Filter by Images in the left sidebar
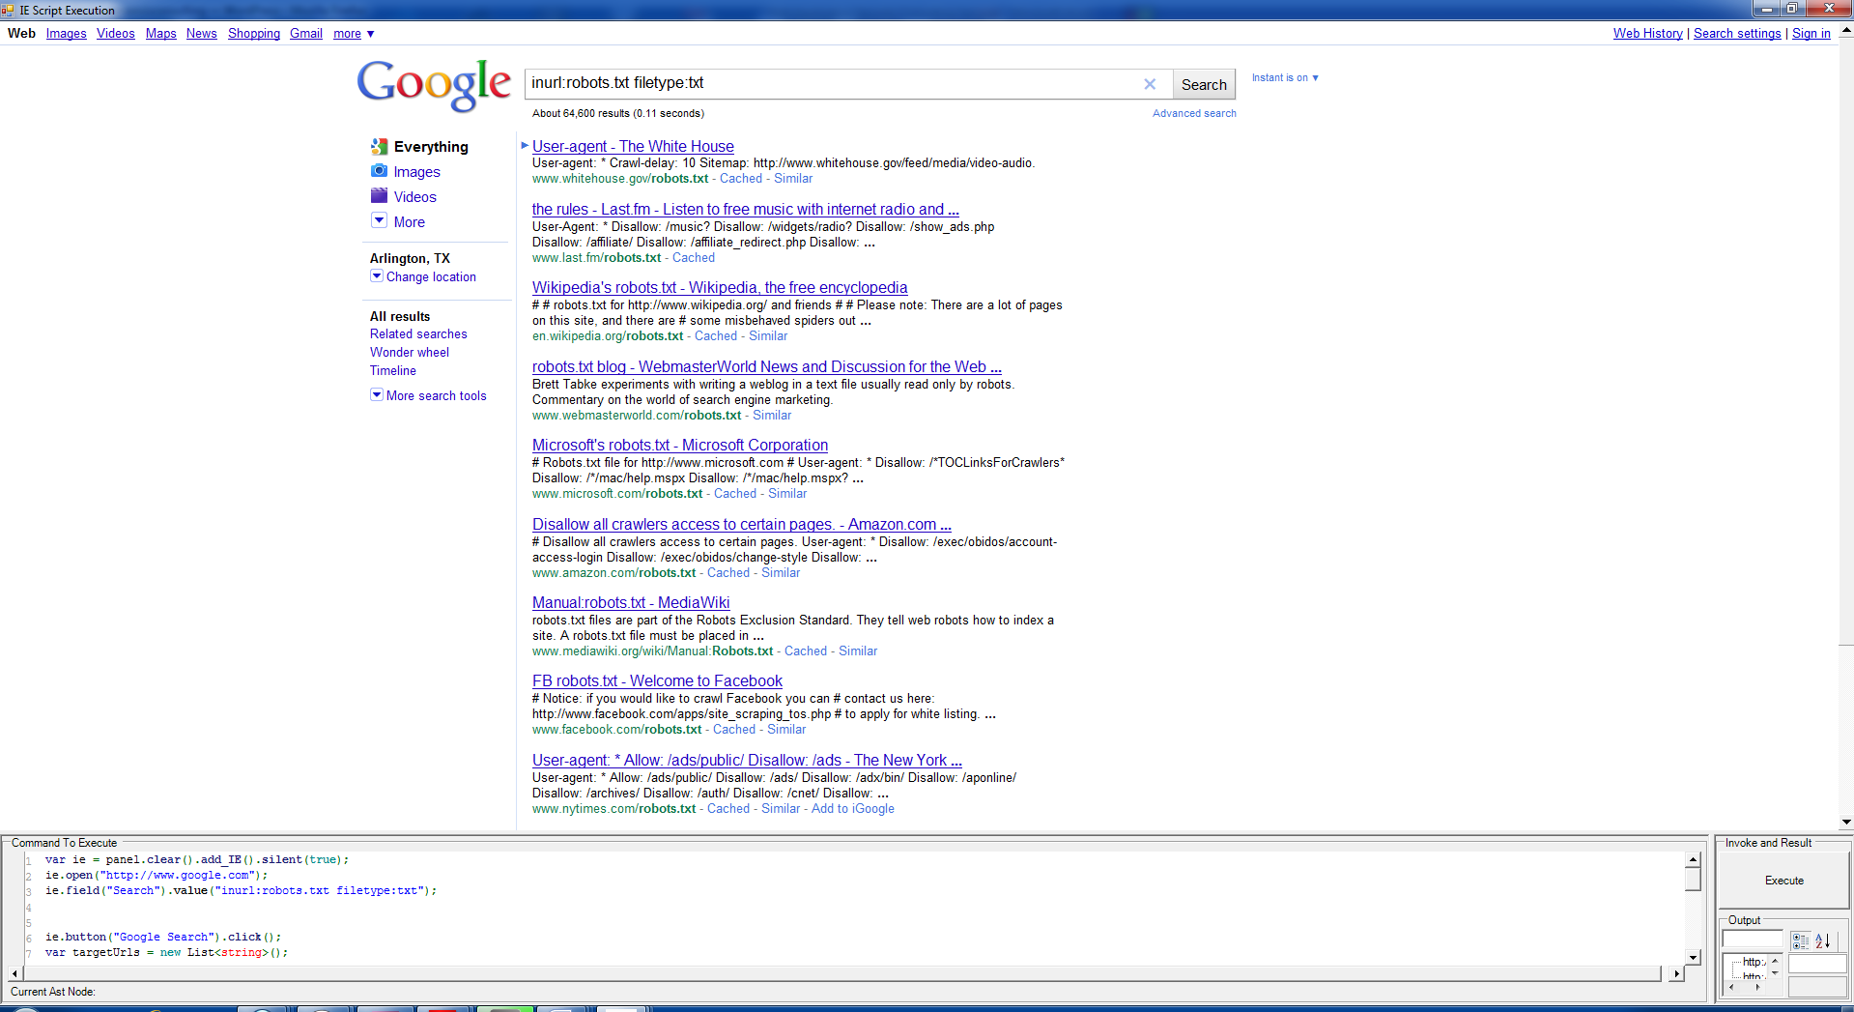Viewport: 1854px width, 1012px height. [x=416, y=172]
